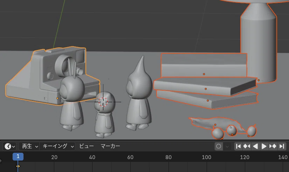289x172 pixels.
Task: Open the 再生 playback dropdown
Action: [x=29, y=146]
